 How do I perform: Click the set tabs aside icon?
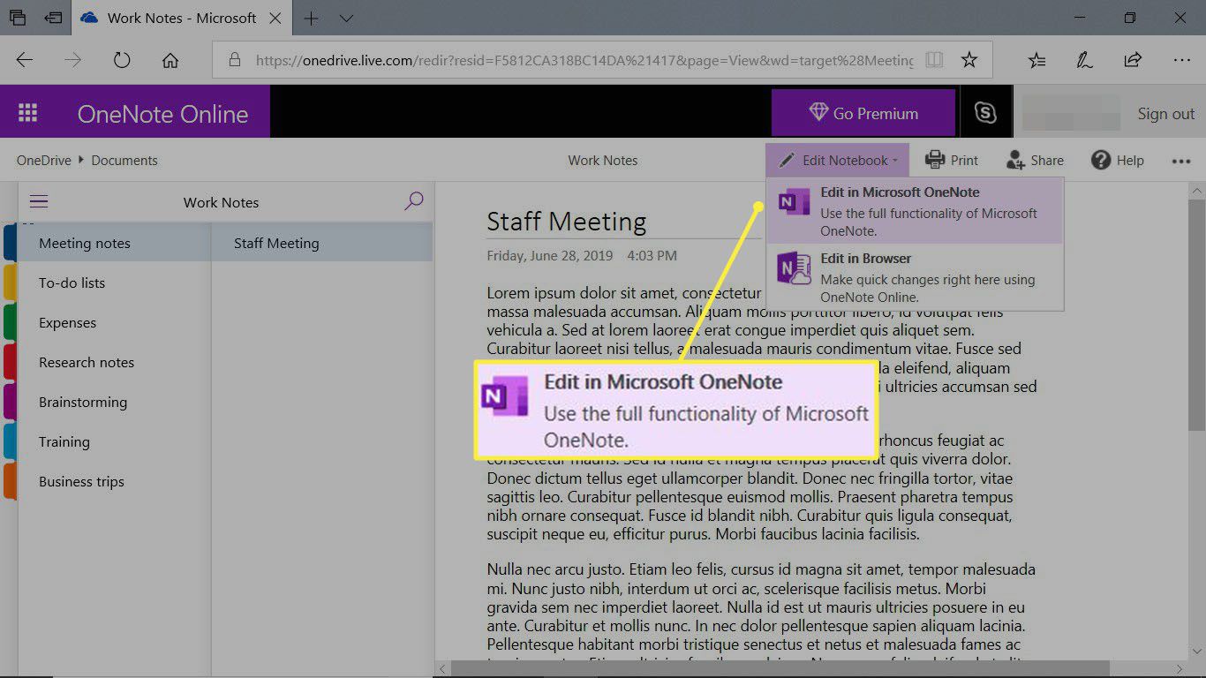[x=54, y=18]
